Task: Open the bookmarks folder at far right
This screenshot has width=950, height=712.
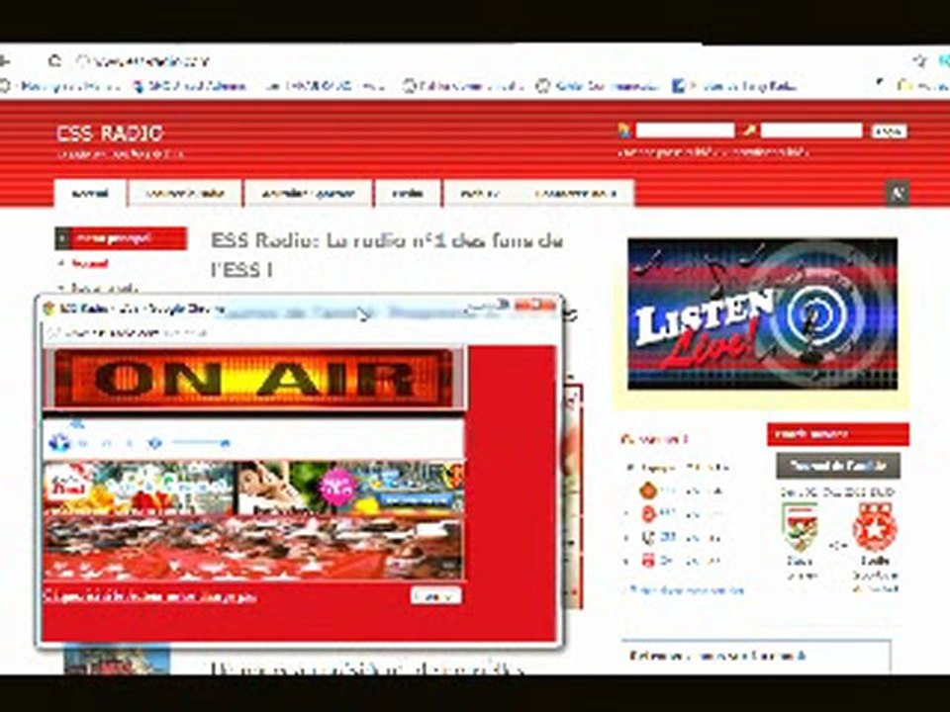Action: 922,87
